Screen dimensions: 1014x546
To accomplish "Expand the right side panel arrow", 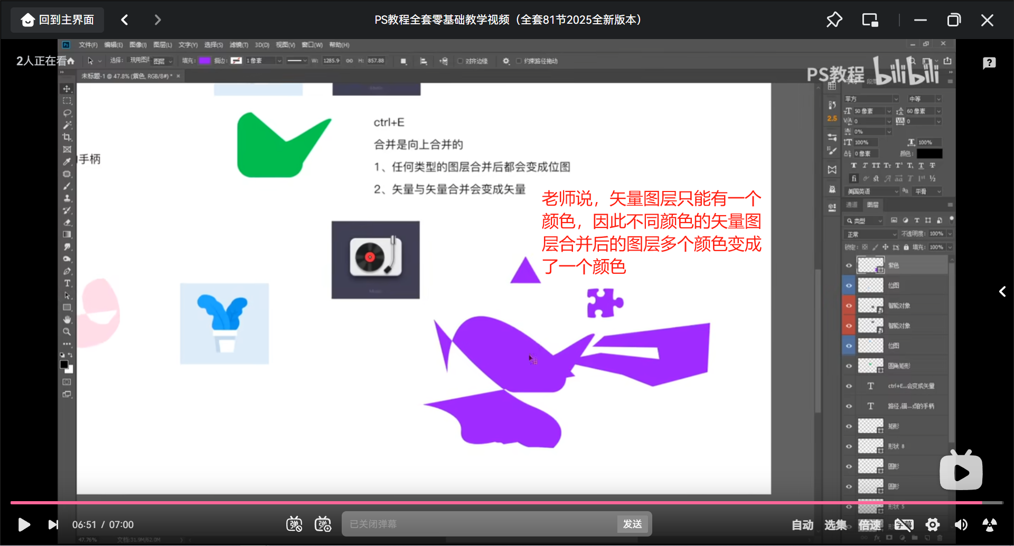I will pyautogui.click(x=1002, y=292).
